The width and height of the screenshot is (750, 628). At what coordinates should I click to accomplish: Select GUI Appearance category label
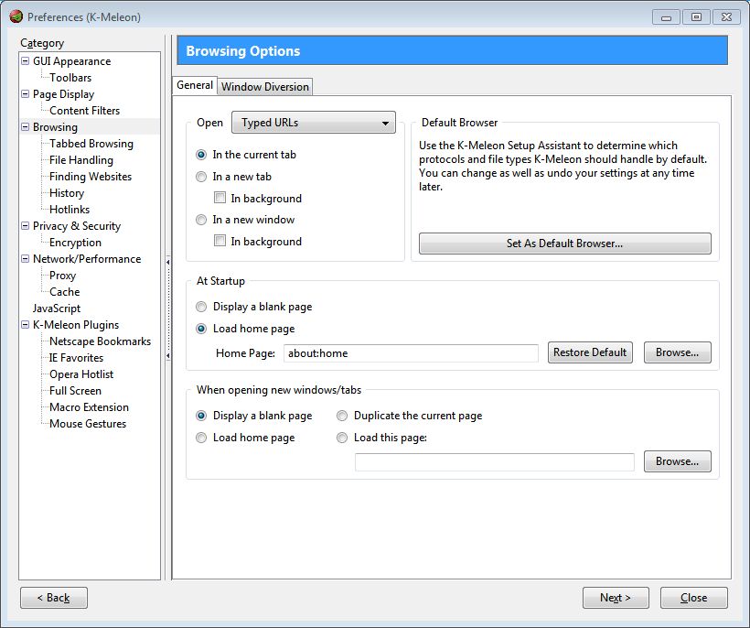pyautogui.click(x=71, y=61)
